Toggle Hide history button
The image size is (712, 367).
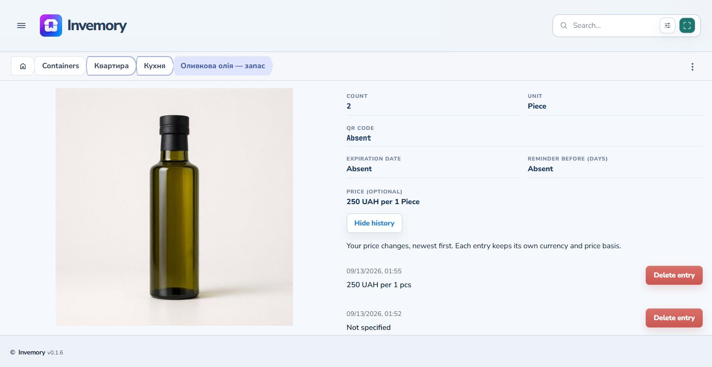pos(375,223)
